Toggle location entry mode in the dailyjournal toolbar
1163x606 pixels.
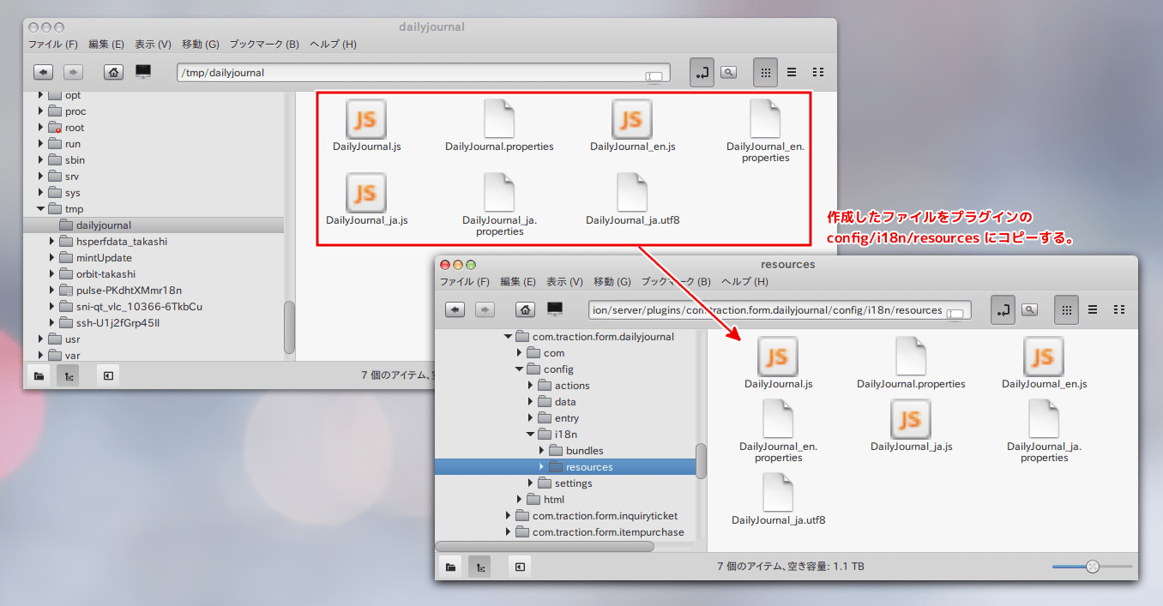click(x=702, y=73)
